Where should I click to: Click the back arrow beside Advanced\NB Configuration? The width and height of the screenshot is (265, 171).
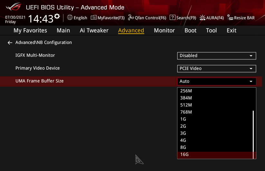click(x=10, y=43)
